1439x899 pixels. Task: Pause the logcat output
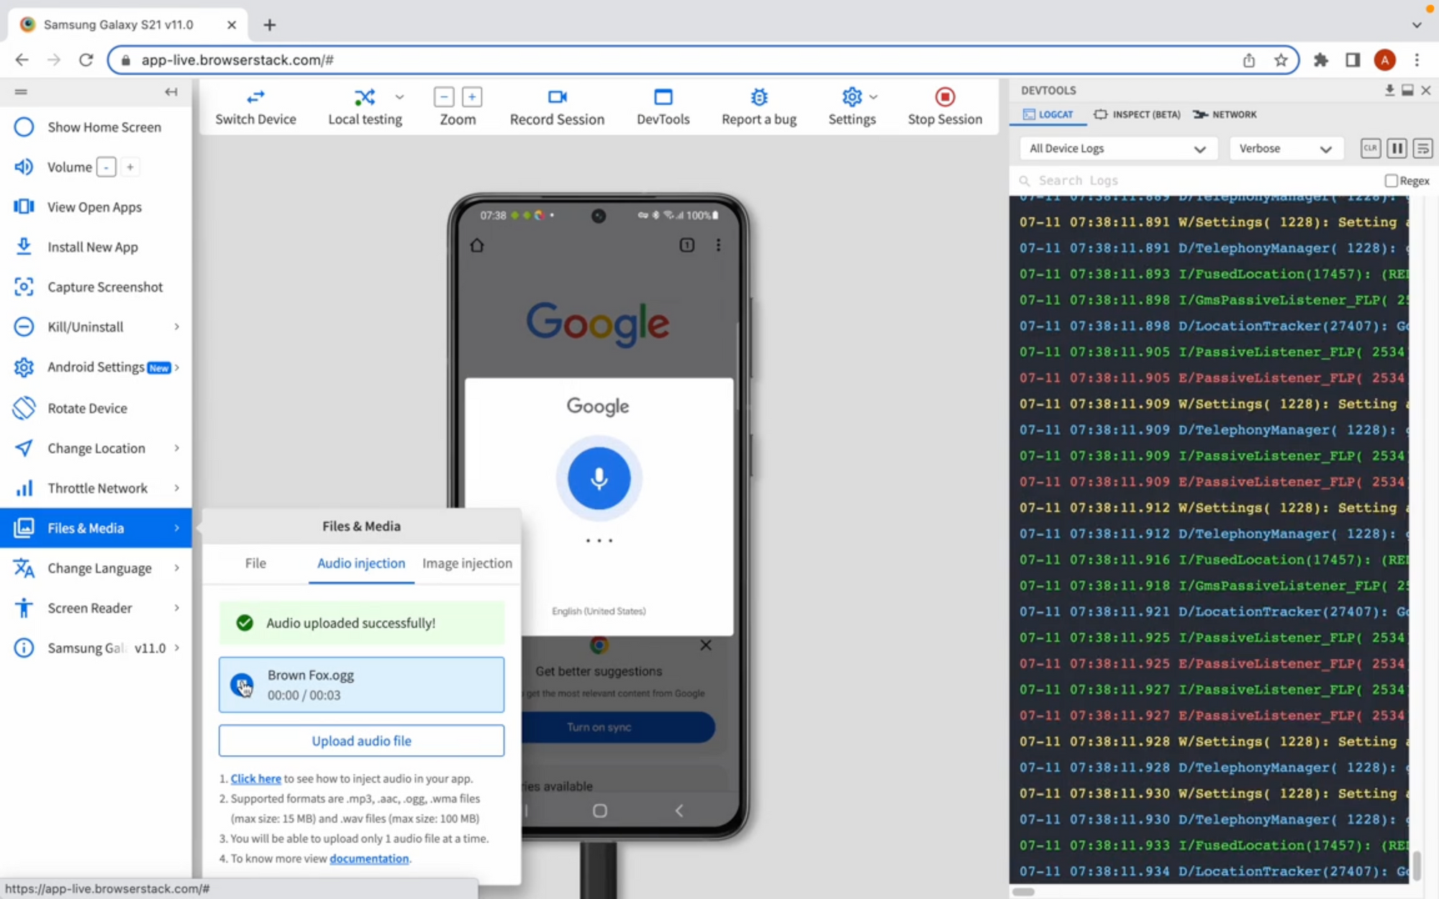(x=1397, y=148)
